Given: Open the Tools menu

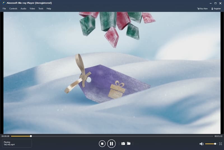Looking at the screenshot, I should click(x=41, y=9).
